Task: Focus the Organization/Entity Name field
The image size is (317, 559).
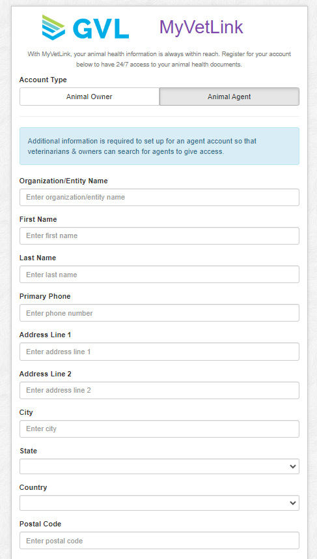Action: point(159,197)
